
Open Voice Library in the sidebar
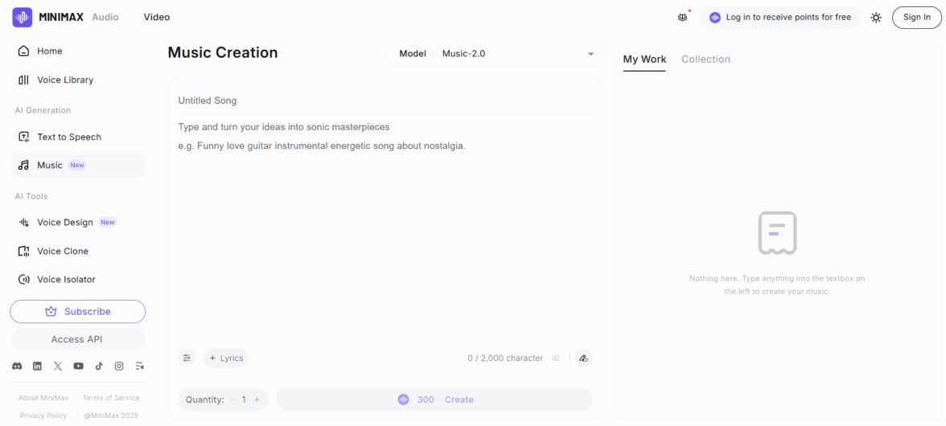[65, 80]
